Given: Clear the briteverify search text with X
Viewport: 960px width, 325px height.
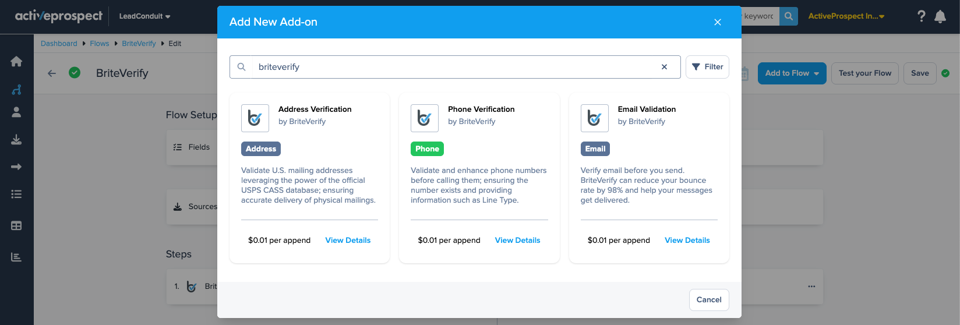Looking at the screenshot, I should 664,67.
